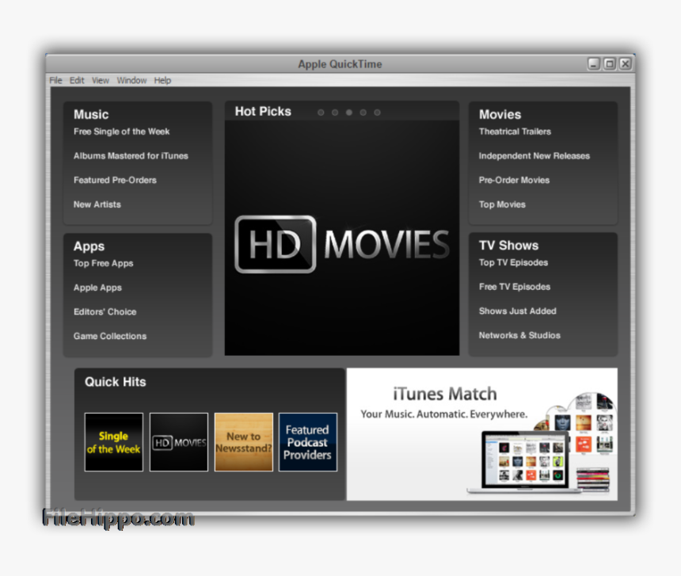Viewport: 681px width, 576px height.
Task: Select the fourth Hot Picks page dot
Action: click(363, 113)
